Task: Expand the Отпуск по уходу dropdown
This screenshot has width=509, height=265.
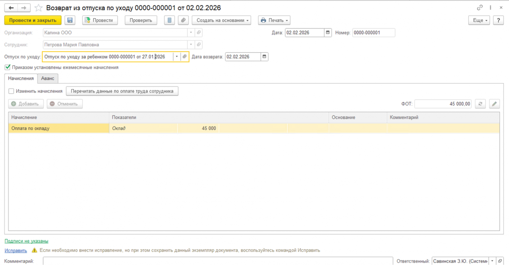Action: tap(177, 57)
